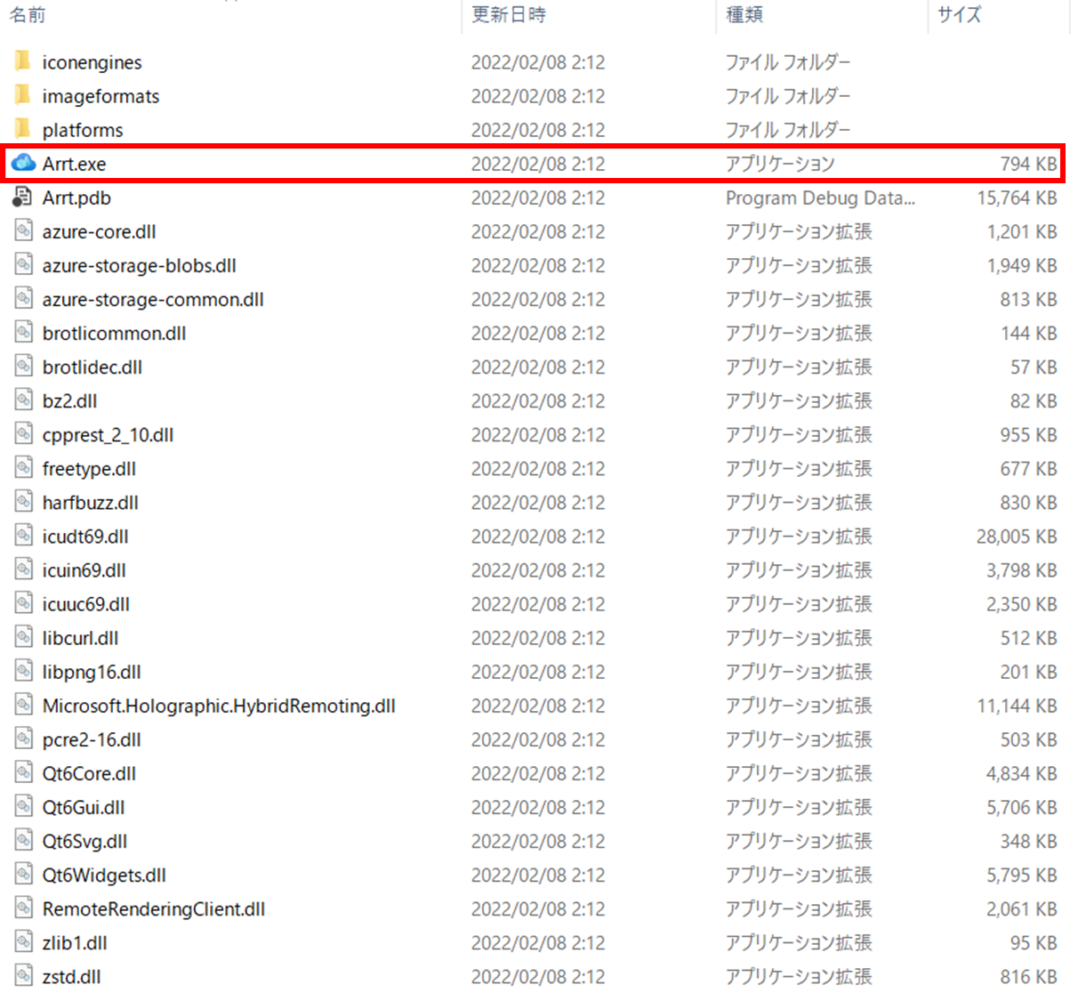Viewport: 1078px width, 1001px height.
Task: Select the freetype.dll list row
Action: pos(89,468)
